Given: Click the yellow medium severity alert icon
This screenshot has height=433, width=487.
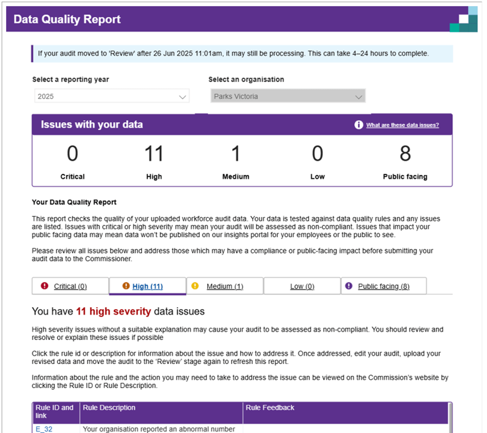Looking at the screenshot, I should (x=195, y=286).
